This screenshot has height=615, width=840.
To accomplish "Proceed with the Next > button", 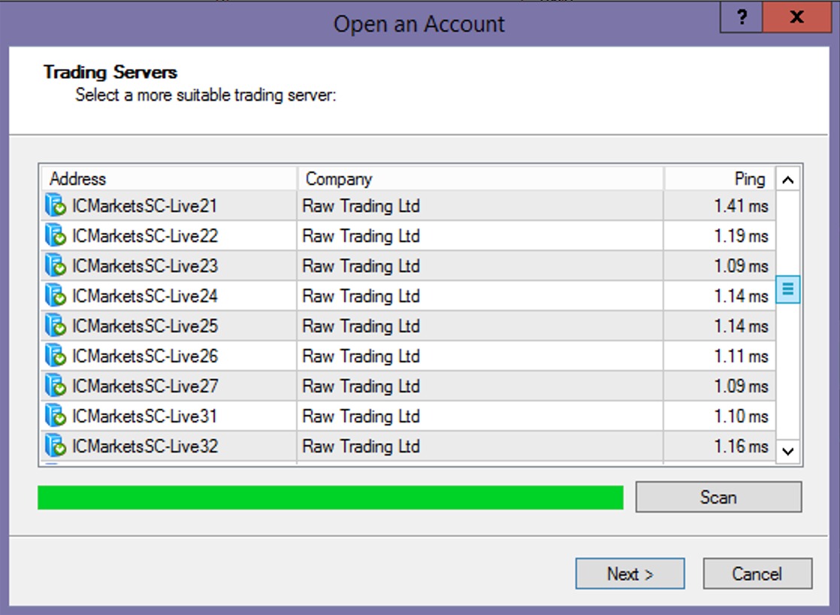I will [630, 574].
